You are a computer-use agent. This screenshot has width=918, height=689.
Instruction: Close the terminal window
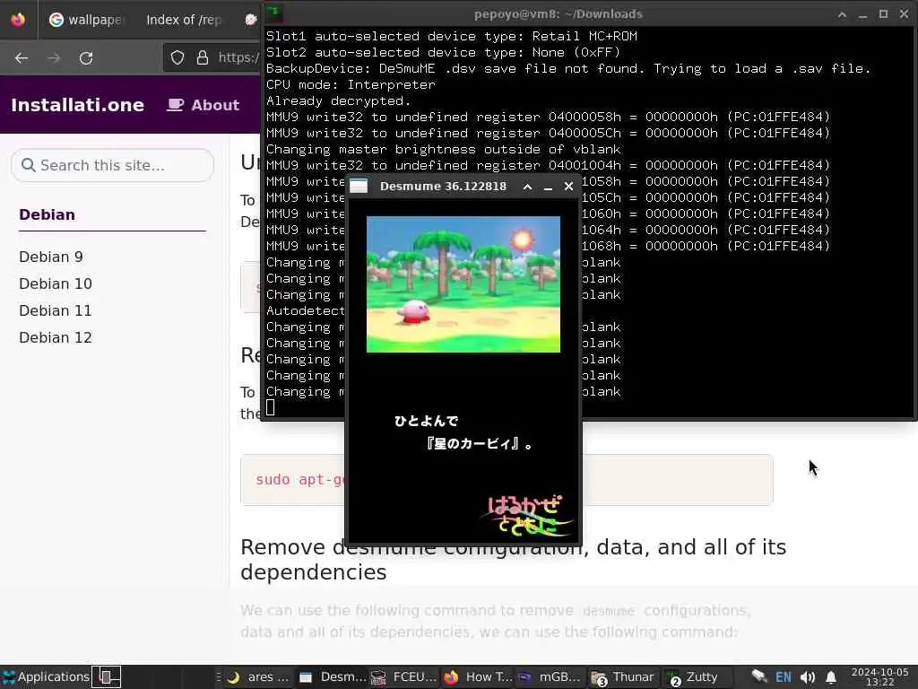pos(904,14)
